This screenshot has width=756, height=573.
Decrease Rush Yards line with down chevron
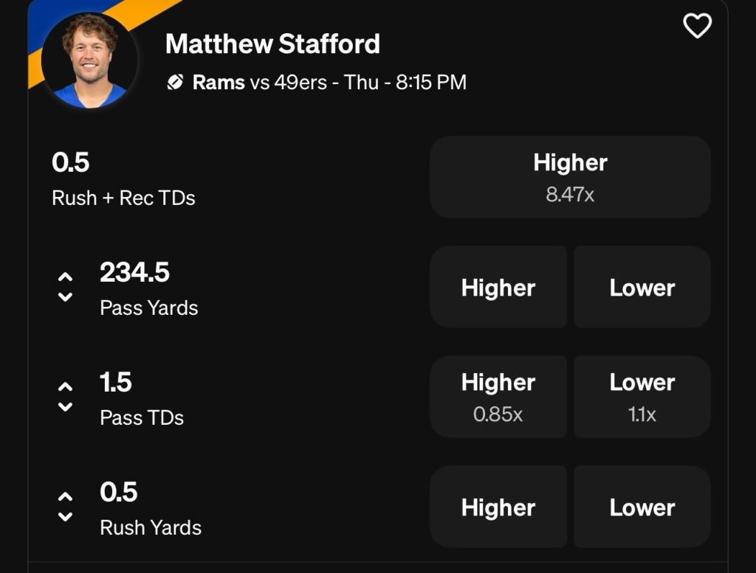coord(65,516)
